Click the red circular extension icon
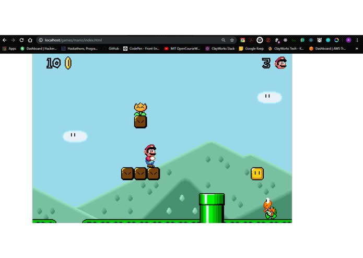 point(268,40)
